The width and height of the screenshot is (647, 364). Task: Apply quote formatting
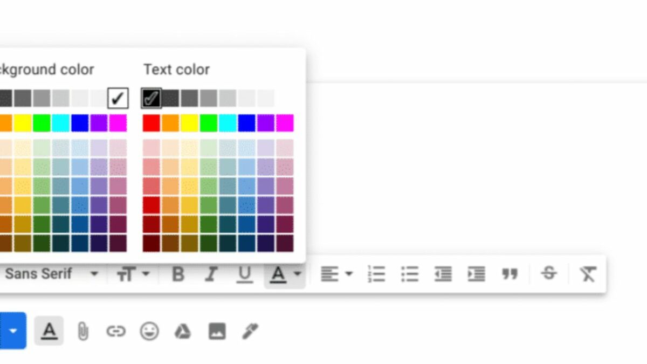click(510, 274)
